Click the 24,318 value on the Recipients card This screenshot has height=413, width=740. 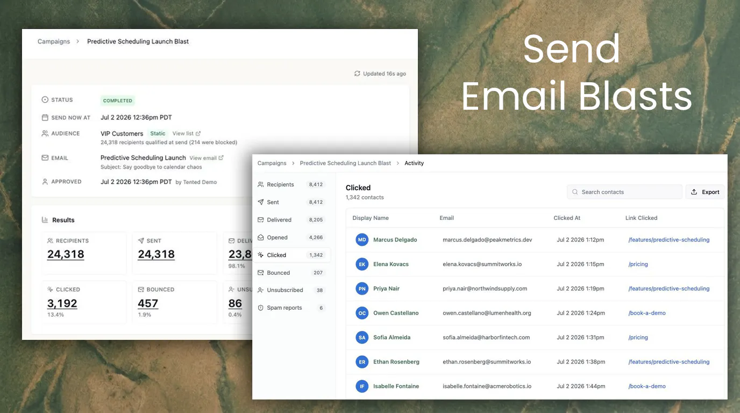click(x=66, y=254)
